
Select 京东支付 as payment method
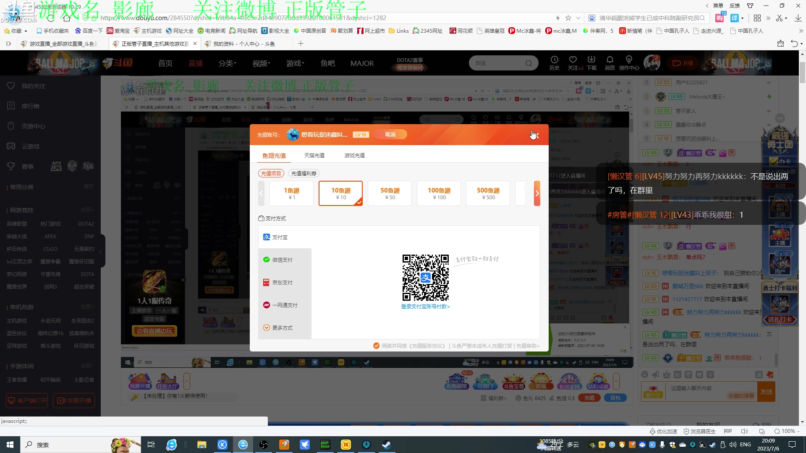(285, 282)
